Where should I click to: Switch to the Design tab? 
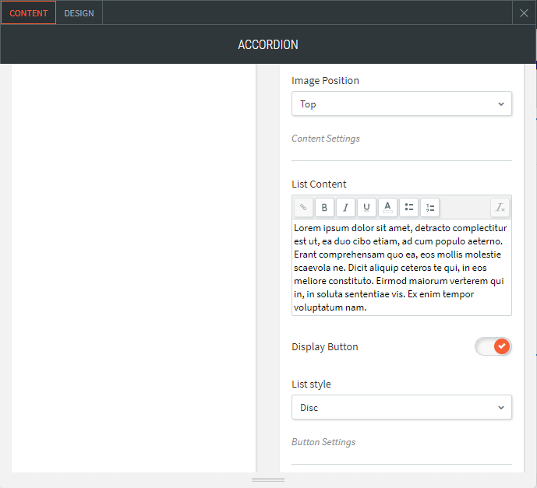[79, 13]
